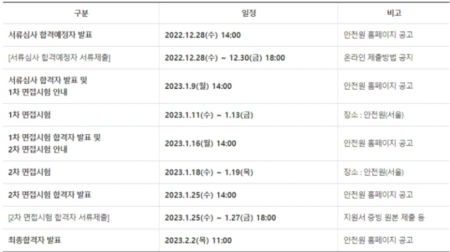
Task: Select 서류심사 합격예정자 발표 row label
Action: coord(51,35)
